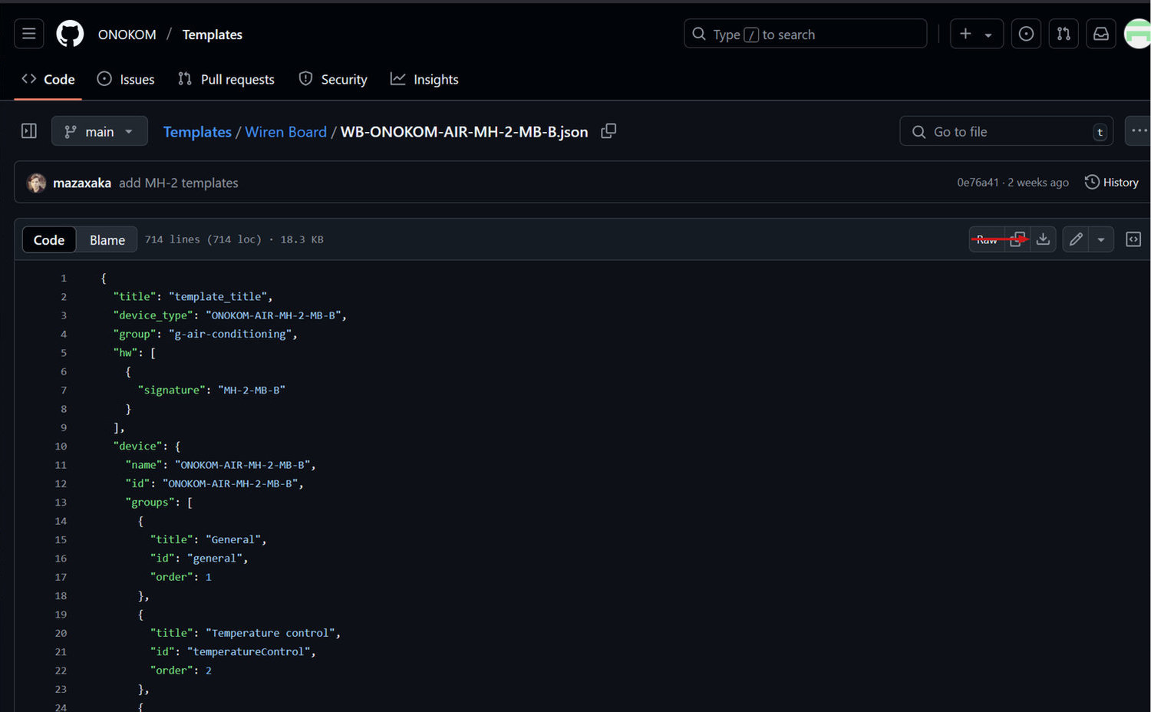This screenshot has width=1151, height=712.
Task: Switch to the Blame view
Action: 107,240
